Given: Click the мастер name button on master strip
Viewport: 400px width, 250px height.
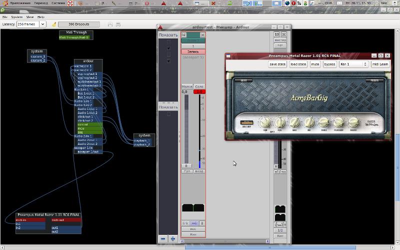Looking at the screenshot, I should pyautogui.click(x=280, y=40).
